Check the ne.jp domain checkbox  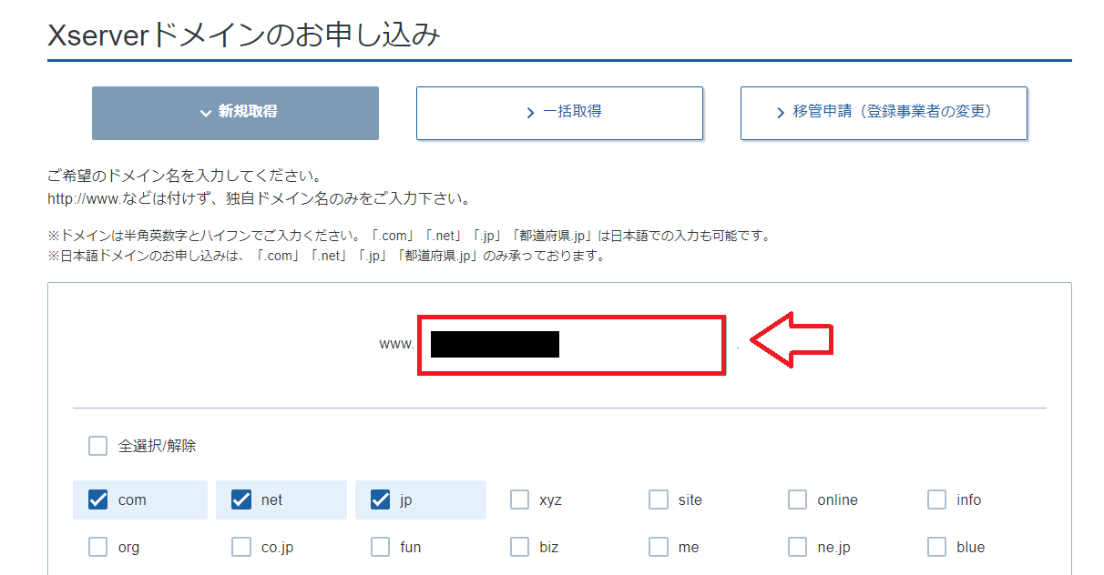798,547
